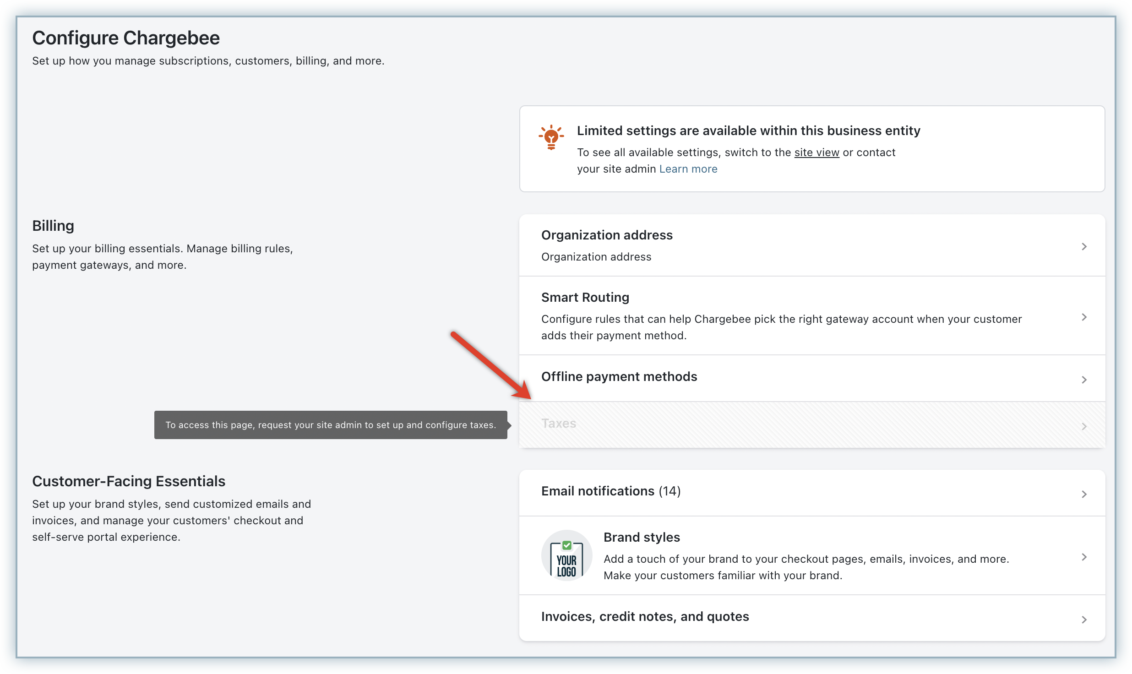Select the Brand styles title

[x=641, y=537]
